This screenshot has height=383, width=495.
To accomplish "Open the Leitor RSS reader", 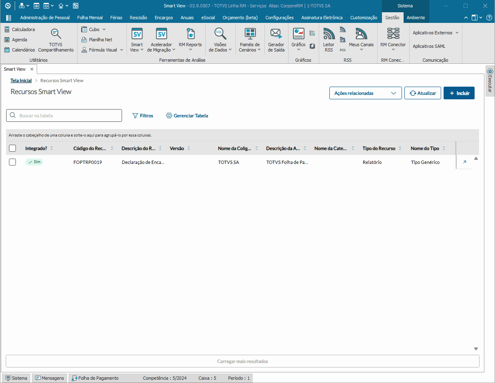I will point(329,40).
